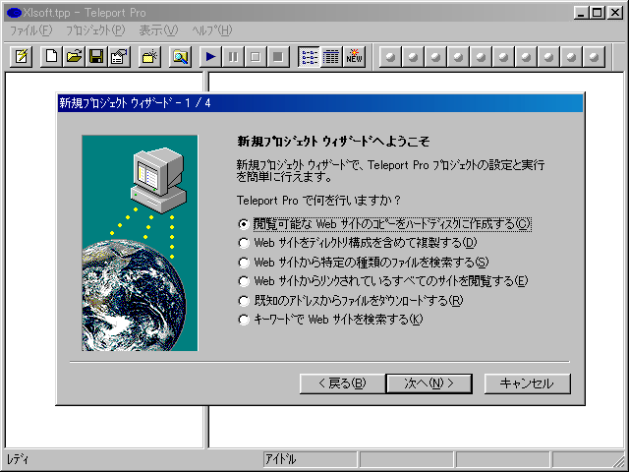Click the Open project folder icon
This screenshot has height=472, width=629.
[x=74, y=57]
